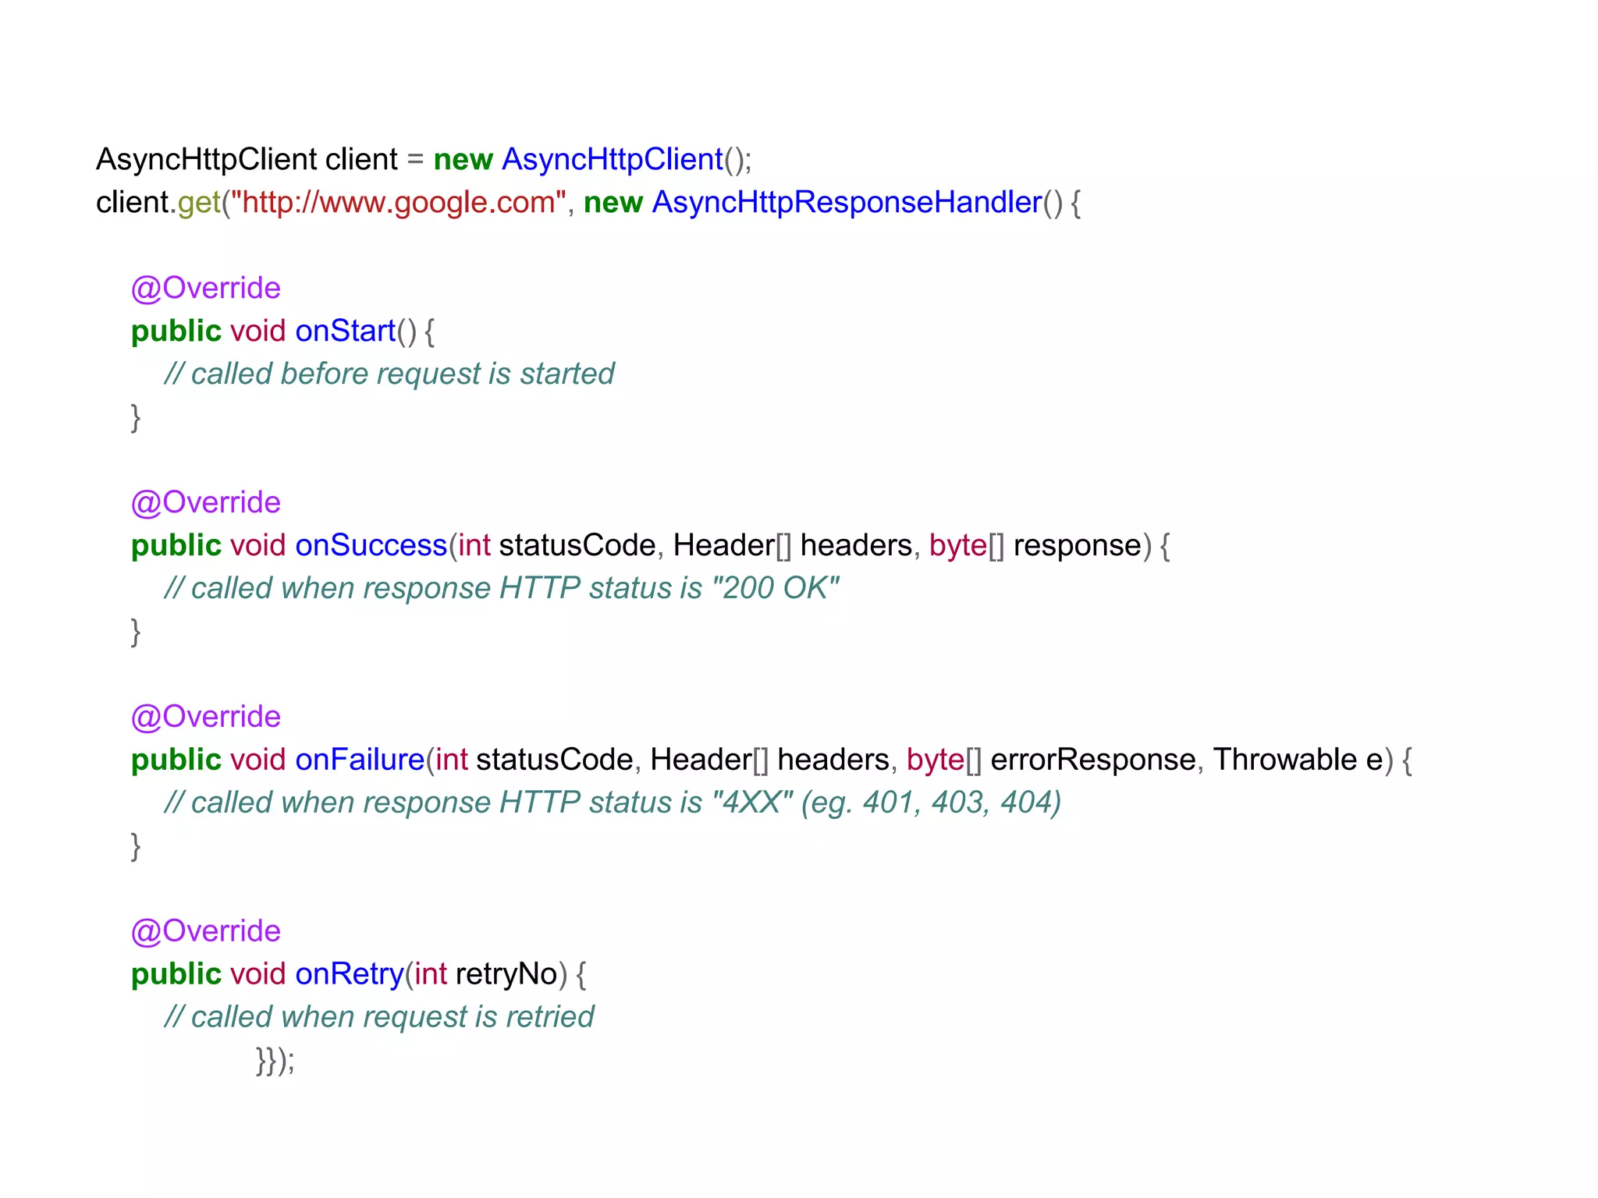Click the comment "called when request is retried"
This screenshot has width=1598, height=1198.
tap(379, 1018)
